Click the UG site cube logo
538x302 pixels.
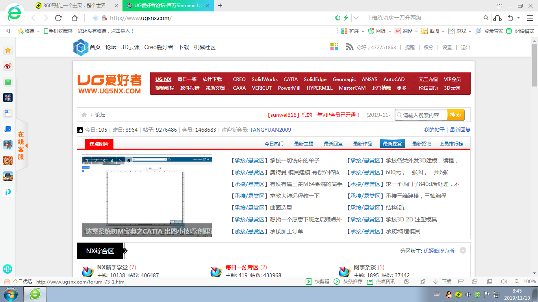coord(80,47)
